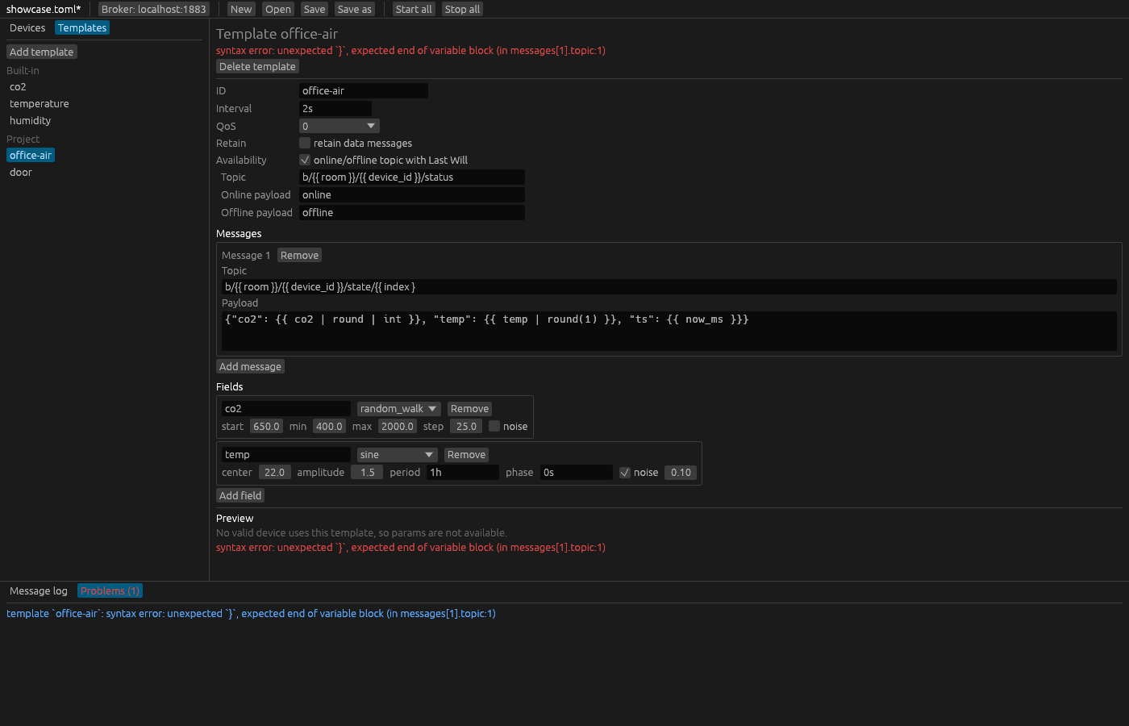The image size is (1129, 726).
Task: Click Open in the toolbar
Action: [x=278, y=9]
